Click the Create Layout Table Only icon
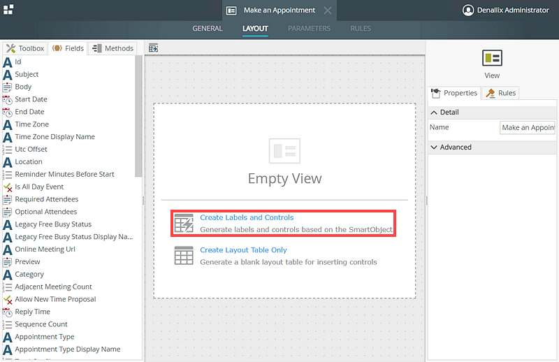Viewport: 559px width, 362px height. click(184, 256)
